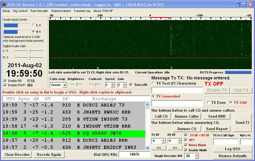This screenshot has width=255, height=161.
Task: Decrease the Single Decoder BW value
Action: [x=197, y=157]
